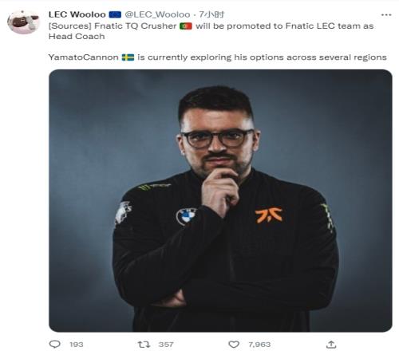Click the YamatoCannon exploring options sentence
Image resolution: width=399 pixels, height=351 pixels.
pyautogui.click(x=218, y=57)
